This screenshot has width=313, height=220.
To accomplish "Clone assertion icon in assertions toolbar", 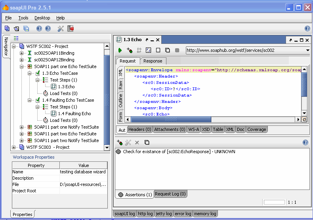I will coord(147,142).
